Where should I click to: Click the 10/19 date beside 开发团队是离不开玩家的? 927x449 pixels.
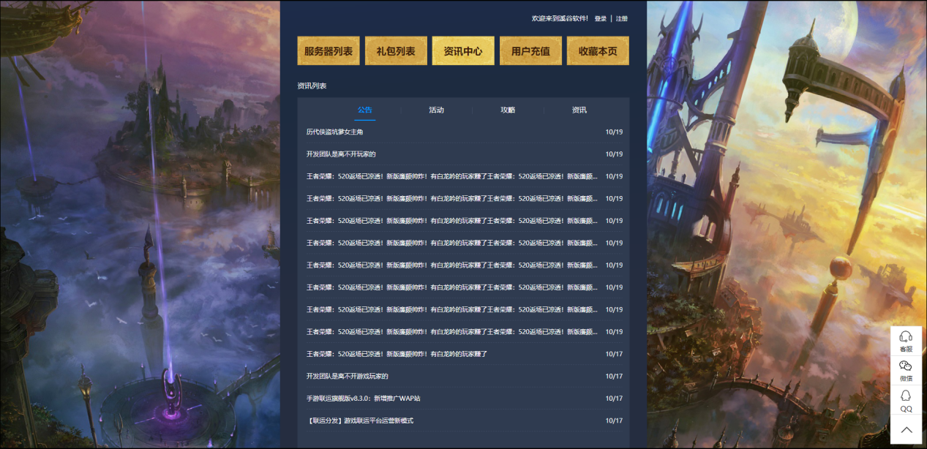coord(614,154)
